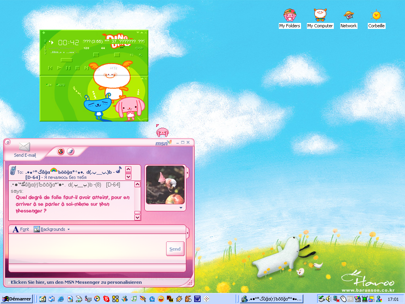Click down arrow of contact header stepper
The height and width of the screenshot is (304, 405).
(x=128, y=177)
